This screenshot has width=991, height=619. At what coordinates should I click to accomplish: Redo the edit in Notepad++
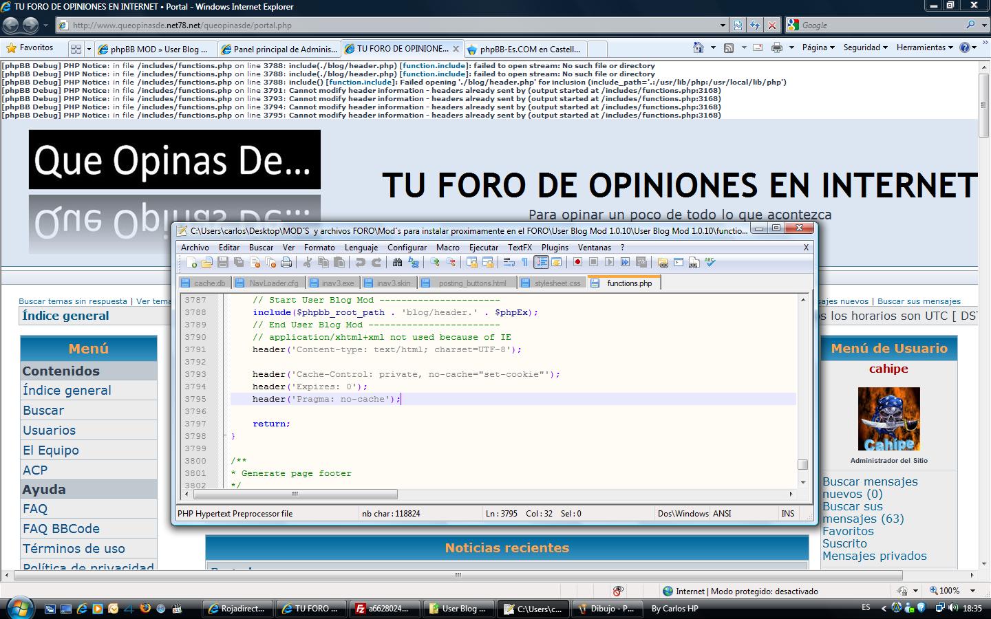click(376, 262)
